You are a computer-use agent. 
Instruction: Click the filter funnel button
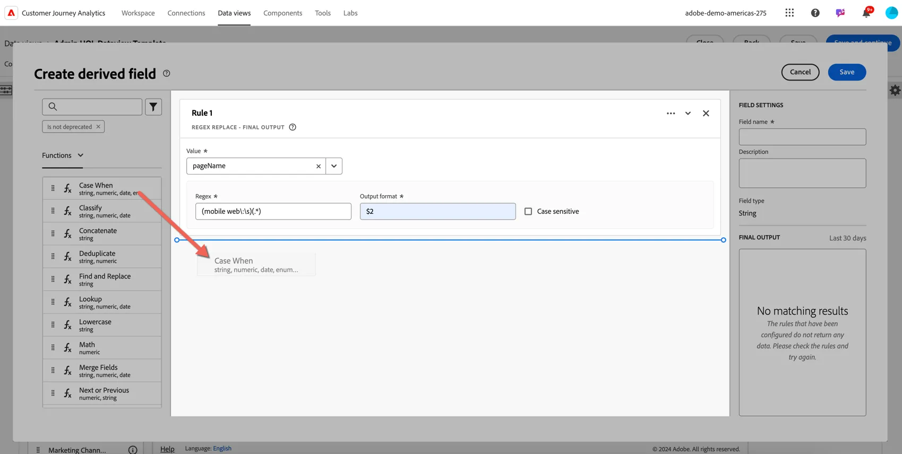tap(153, 107)
